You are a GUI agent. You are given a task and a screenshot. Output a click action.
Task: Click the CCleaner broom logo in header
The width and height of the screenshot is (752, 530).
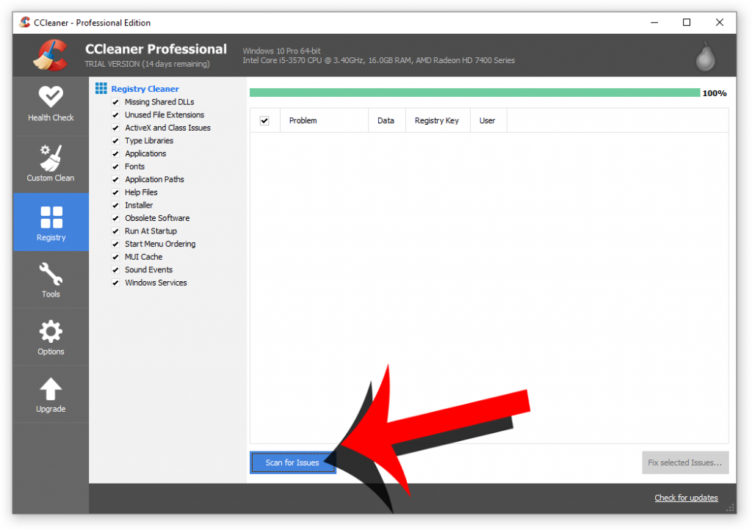tap(51, 55)
